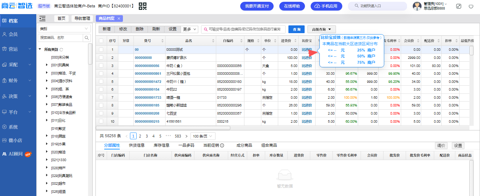
Task: Tick the select-all checkbox in table header
Action: click(101, 41)
